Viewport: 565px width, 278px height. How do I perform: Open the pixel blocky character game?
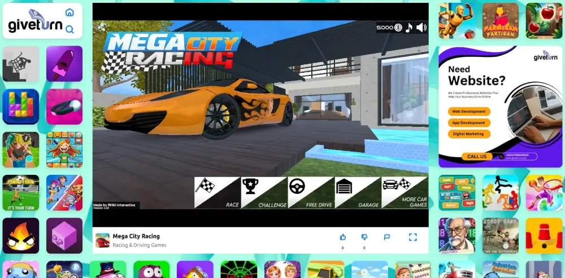tap(21, 149)
